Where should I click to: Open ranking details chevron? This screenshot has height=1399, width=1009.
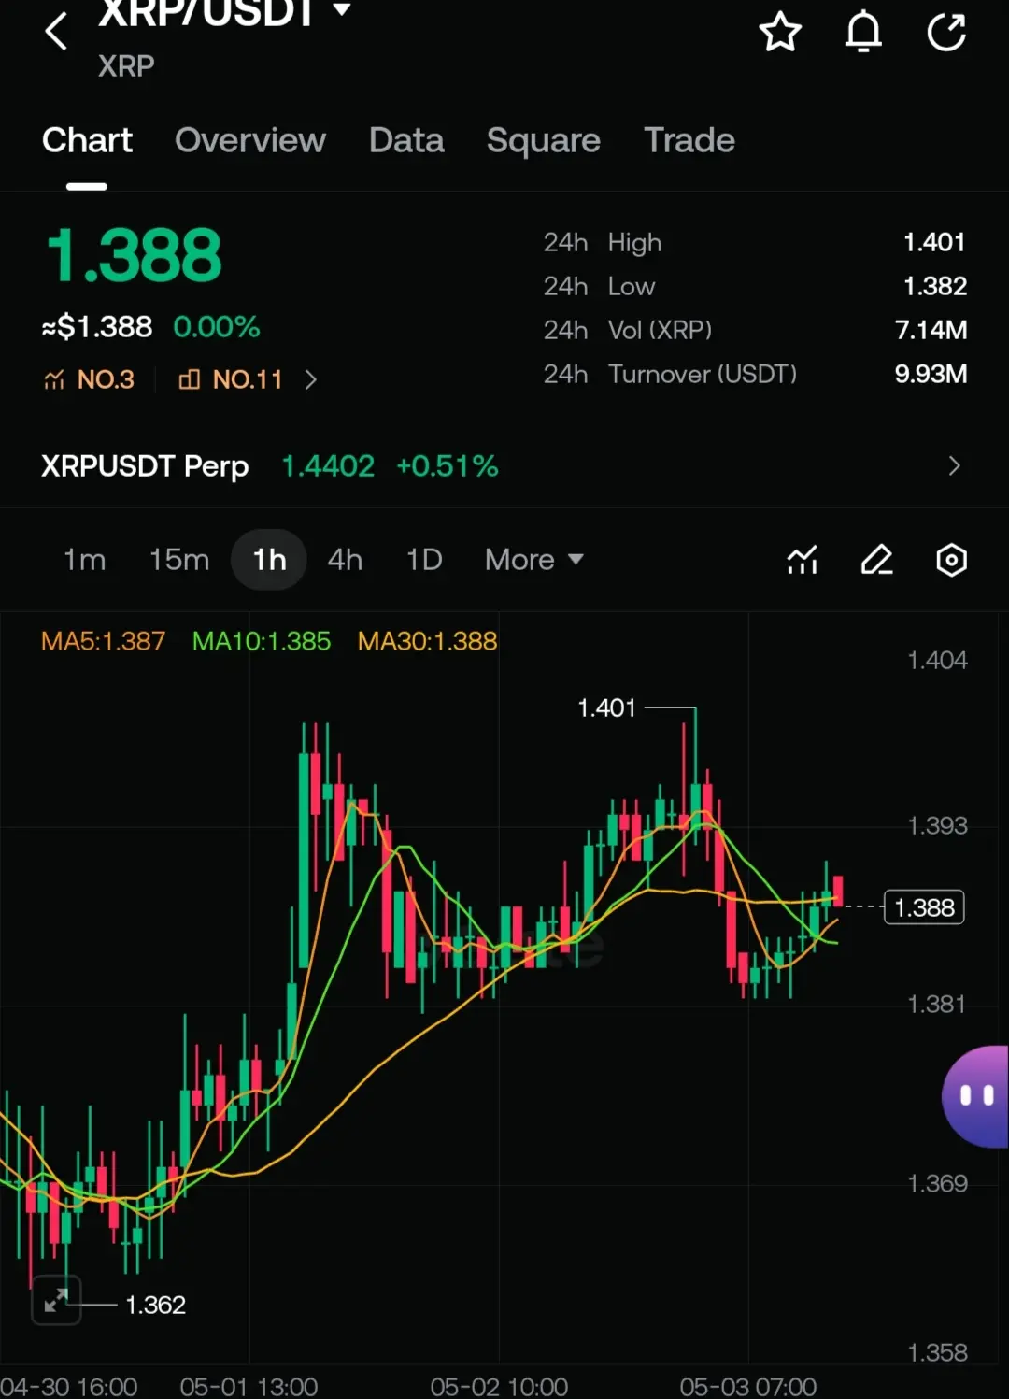pyautogui.click(x=311, y=379)
